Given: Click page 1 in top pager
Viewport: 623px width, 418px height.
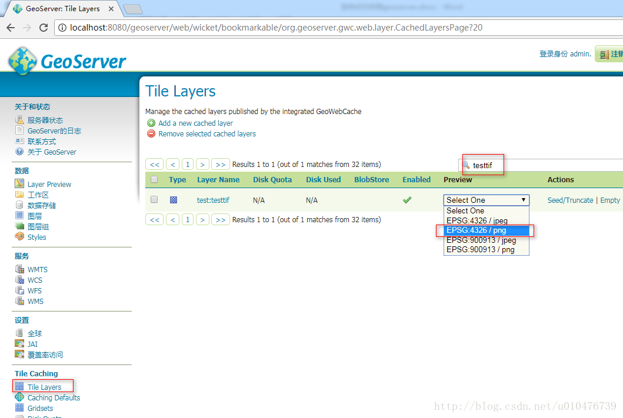Looking at the screenshot, I should (x=188, y=165).
